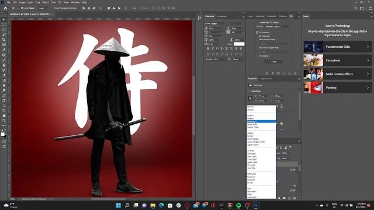The image size is (374, 210).
Task: Switch to the Adjustments tab
Action: pyautogui.click(x=266, y=79)
